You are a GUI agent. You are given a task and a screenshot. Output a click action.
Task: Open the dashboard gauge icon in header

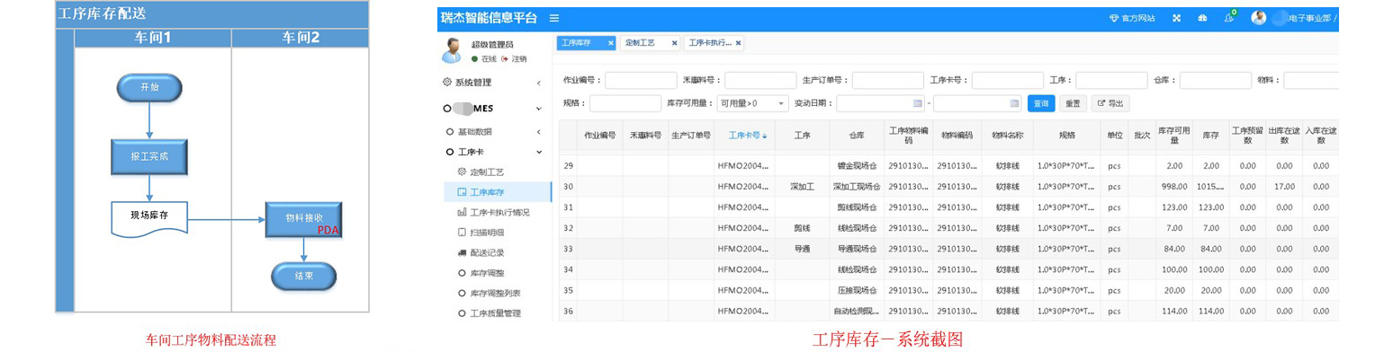1201,18
